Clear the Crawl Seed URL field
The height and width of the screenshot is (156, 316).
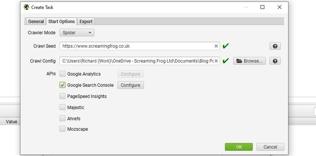(216, 46)
